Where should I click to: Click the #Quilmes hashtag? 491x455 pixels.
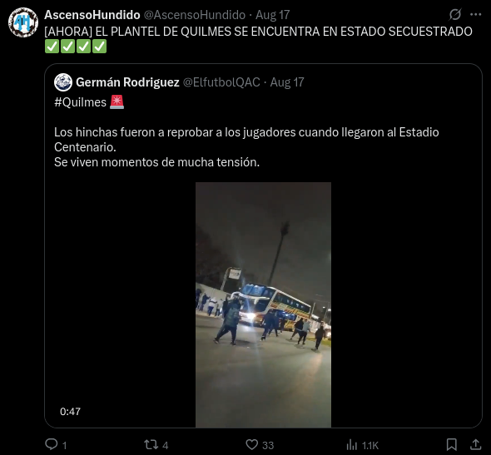tap(80, 102)
